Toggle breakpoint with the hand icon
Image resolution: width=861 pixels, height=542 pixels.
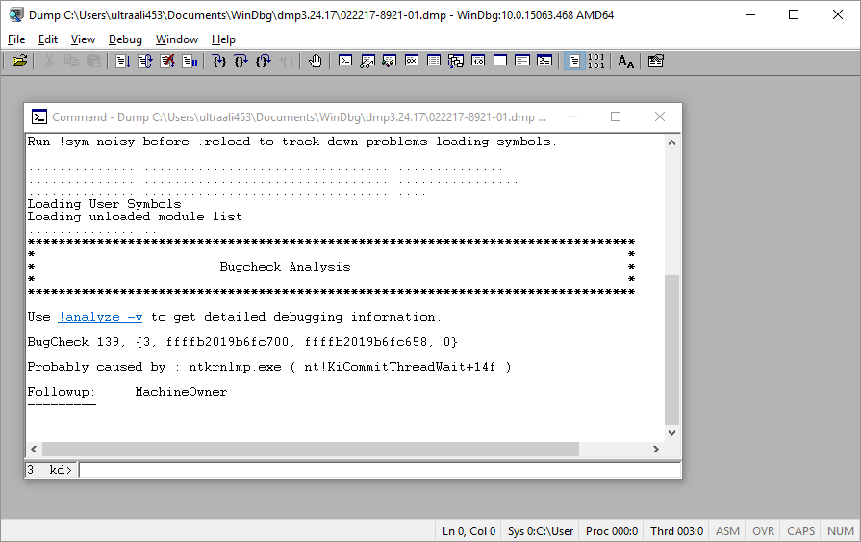316,61
